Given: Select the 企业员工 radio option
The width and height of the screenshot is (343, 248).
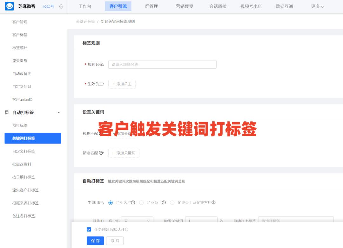Looking at the screenshot, I should [142, 202].
